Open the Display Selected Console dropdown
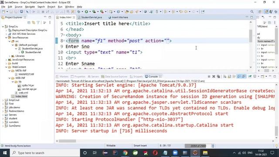Screen dimensions: 279x157 point(259,77)
